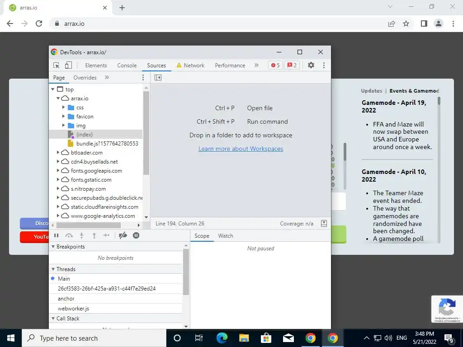Toggle pause on exceptions icon
This screenshot has height=347, width=463.
tap(136, 235)
